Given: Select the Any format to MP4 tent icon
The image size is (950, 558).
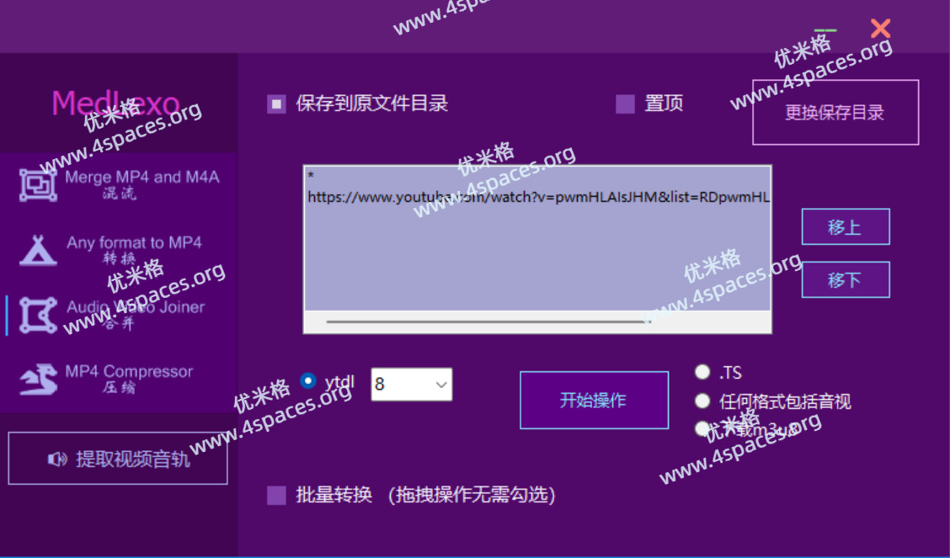Looking at the screenshot, I should pos(38,250).
